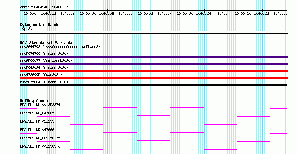Click the 16465.1k ruler tick label

click(49, 13)
